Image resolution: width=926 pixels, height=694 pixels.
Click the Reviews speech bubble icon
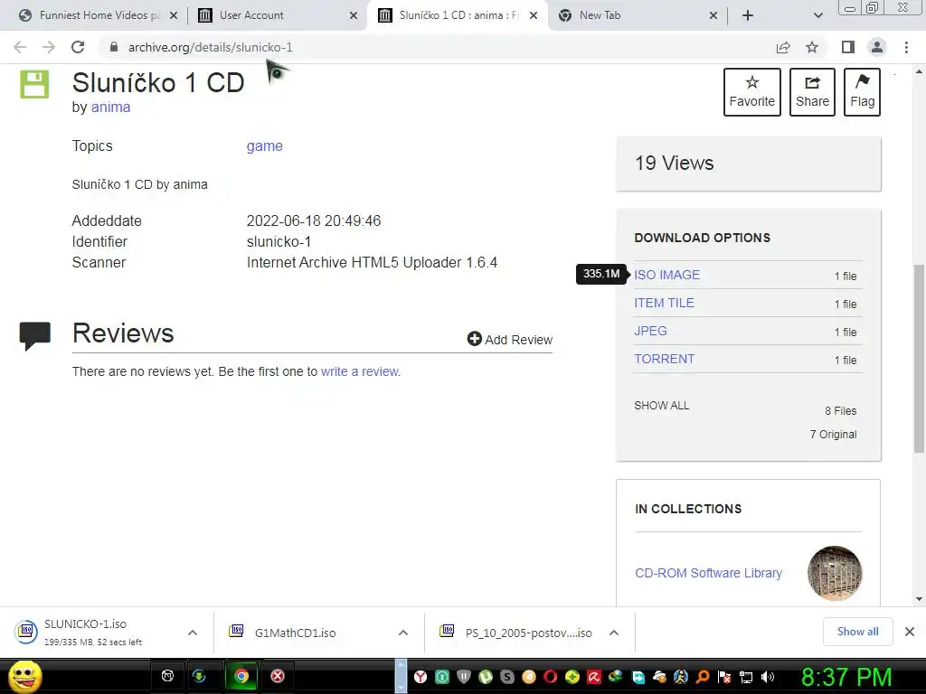pyautogui.click(x=35, y=336)
